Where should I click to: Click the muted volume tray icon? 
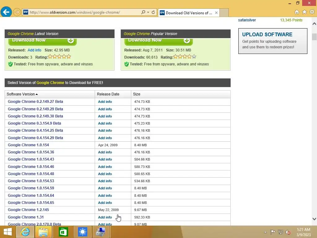(x=288, y=232)
